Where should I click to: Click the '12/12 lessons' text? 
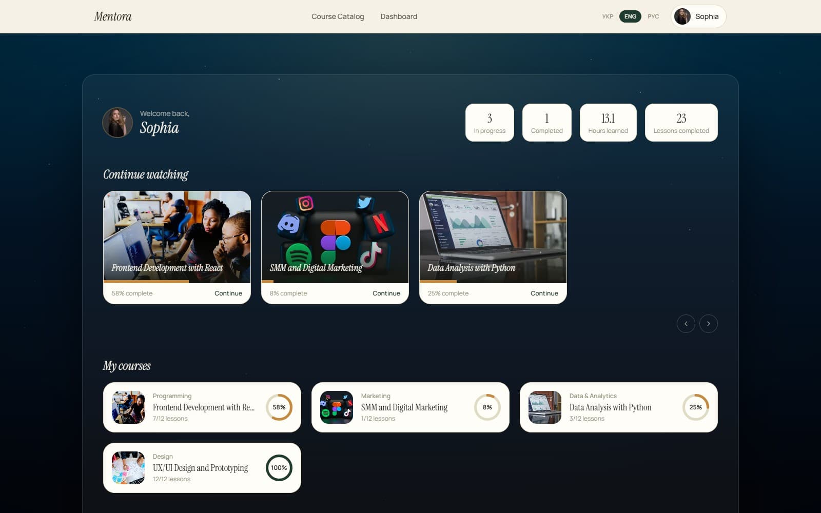pyautogui.click(x=171, y=479)
